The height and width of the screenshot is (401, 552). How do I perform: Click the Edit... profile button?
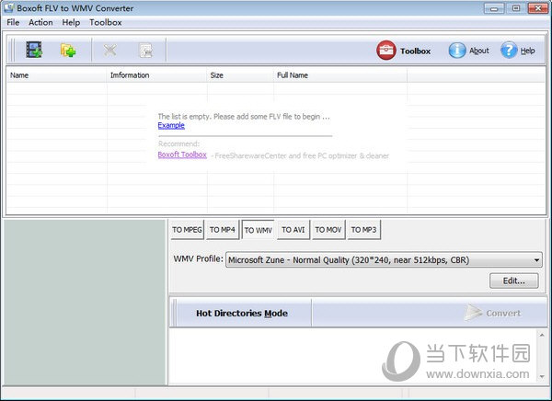pyautogui.click(x=514, y=281)
